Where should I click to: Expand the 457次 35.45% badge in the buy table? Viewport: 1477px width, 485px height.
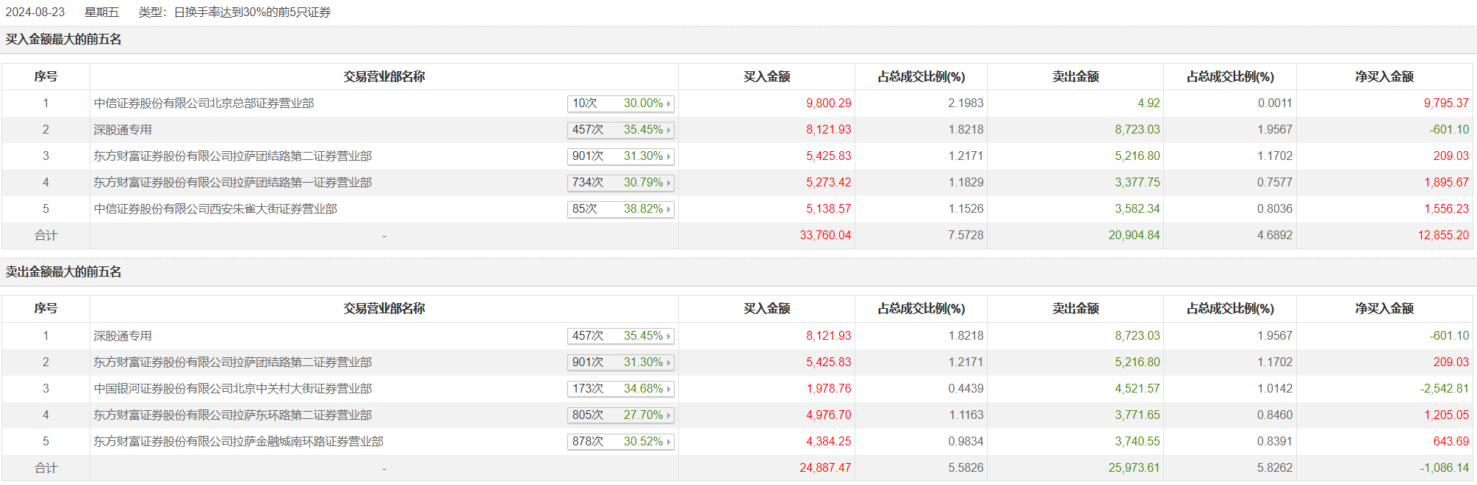click(620, 130)
